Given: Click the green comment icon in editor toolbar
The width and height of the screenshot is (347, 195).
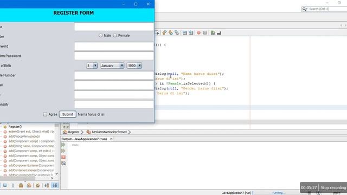Looking at the screenshot, I should pos(213,32).
